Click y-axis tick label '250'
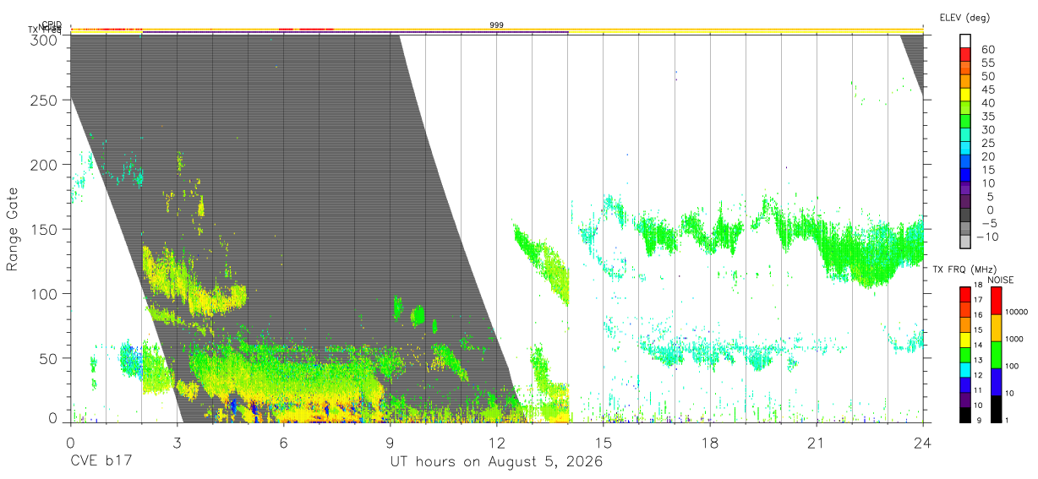1038x479 pixels. (44, 101)
